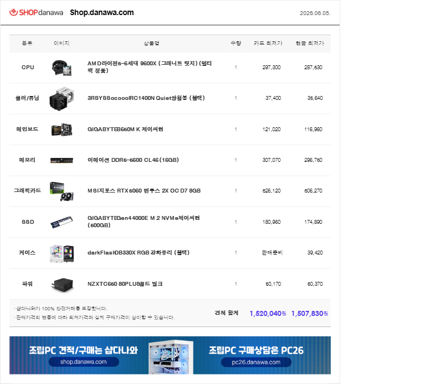Image resolution: width=425 pixels, height=384 pixels.
Task: Open the MSI RTX 5060 graphics card thumbnail
Action: coord(62,191)
